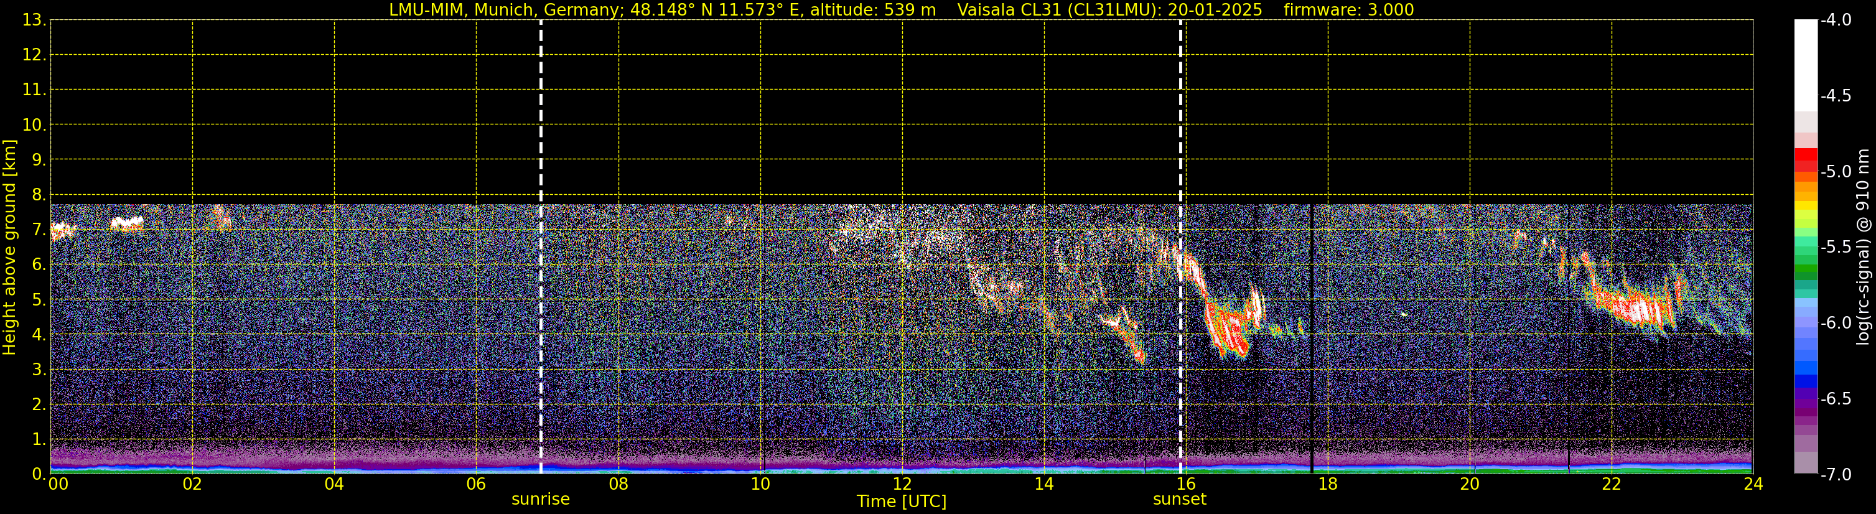Click the "sunrise" label below the axis
1876x514 pixels.
click(x=540, y=500)
